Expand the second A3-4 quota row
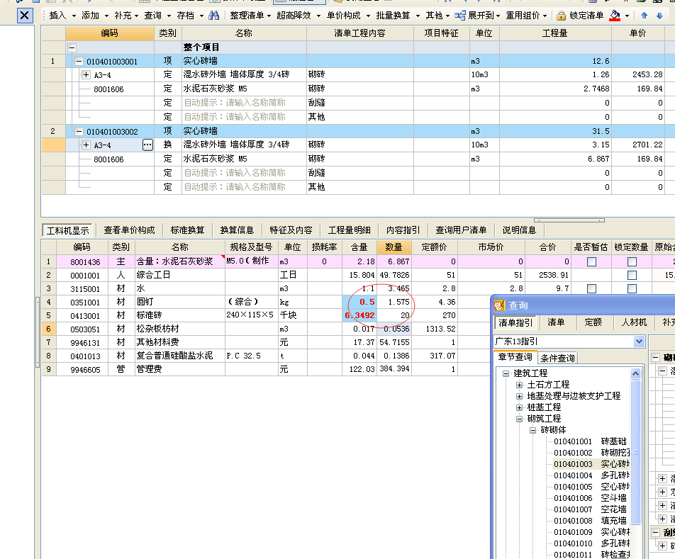The width and height of the screenshot is (675, 559). coord(86,145)
